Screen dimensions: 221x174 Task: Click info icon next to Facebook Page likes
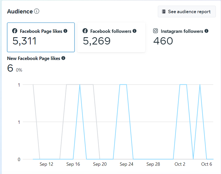(x=66, y=31)
